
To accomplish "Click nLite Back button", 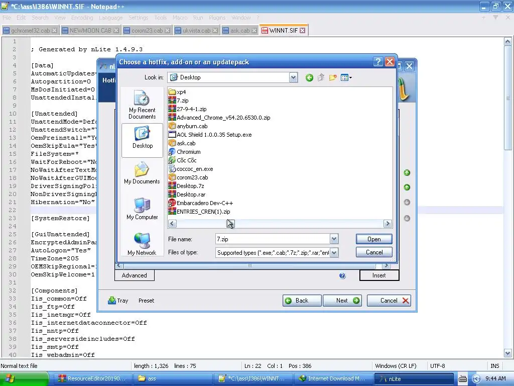I will [x=302, y=301].
